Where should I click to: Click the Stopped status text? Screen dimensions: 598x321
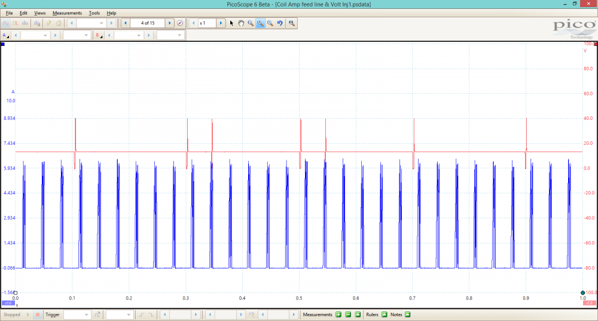coord(12,314)
